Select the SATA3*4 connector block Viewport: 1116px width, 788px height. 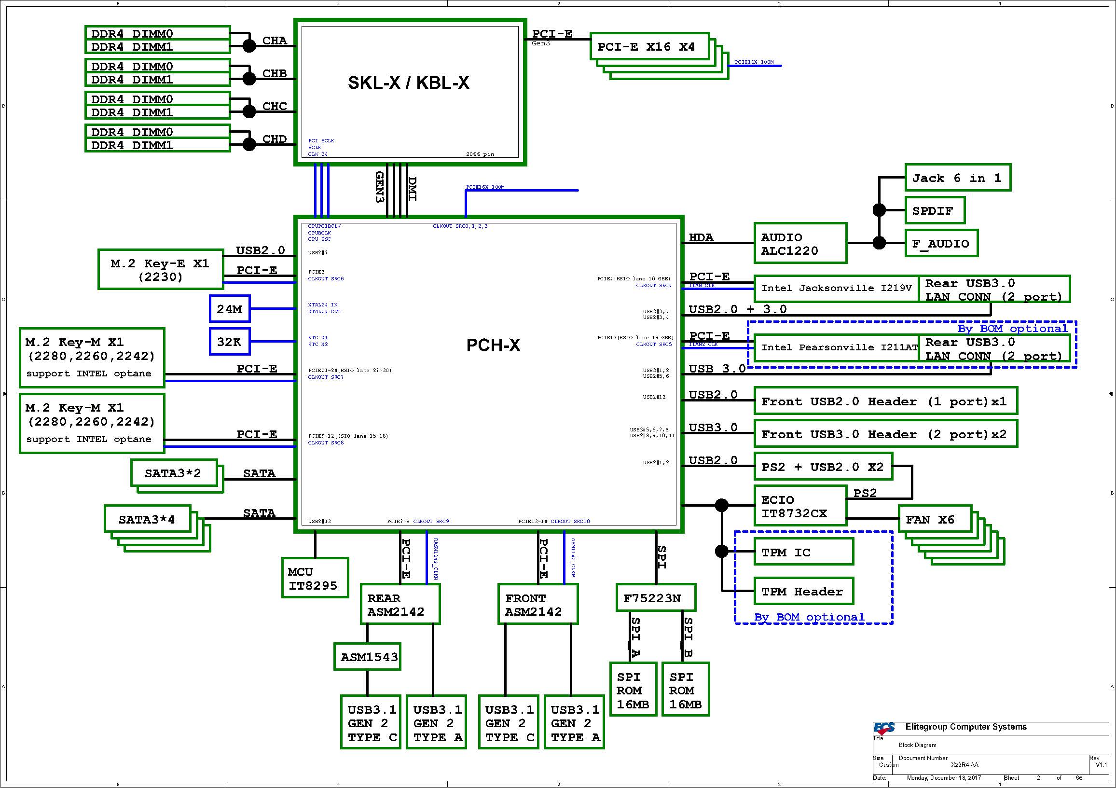tap(147, 519)
